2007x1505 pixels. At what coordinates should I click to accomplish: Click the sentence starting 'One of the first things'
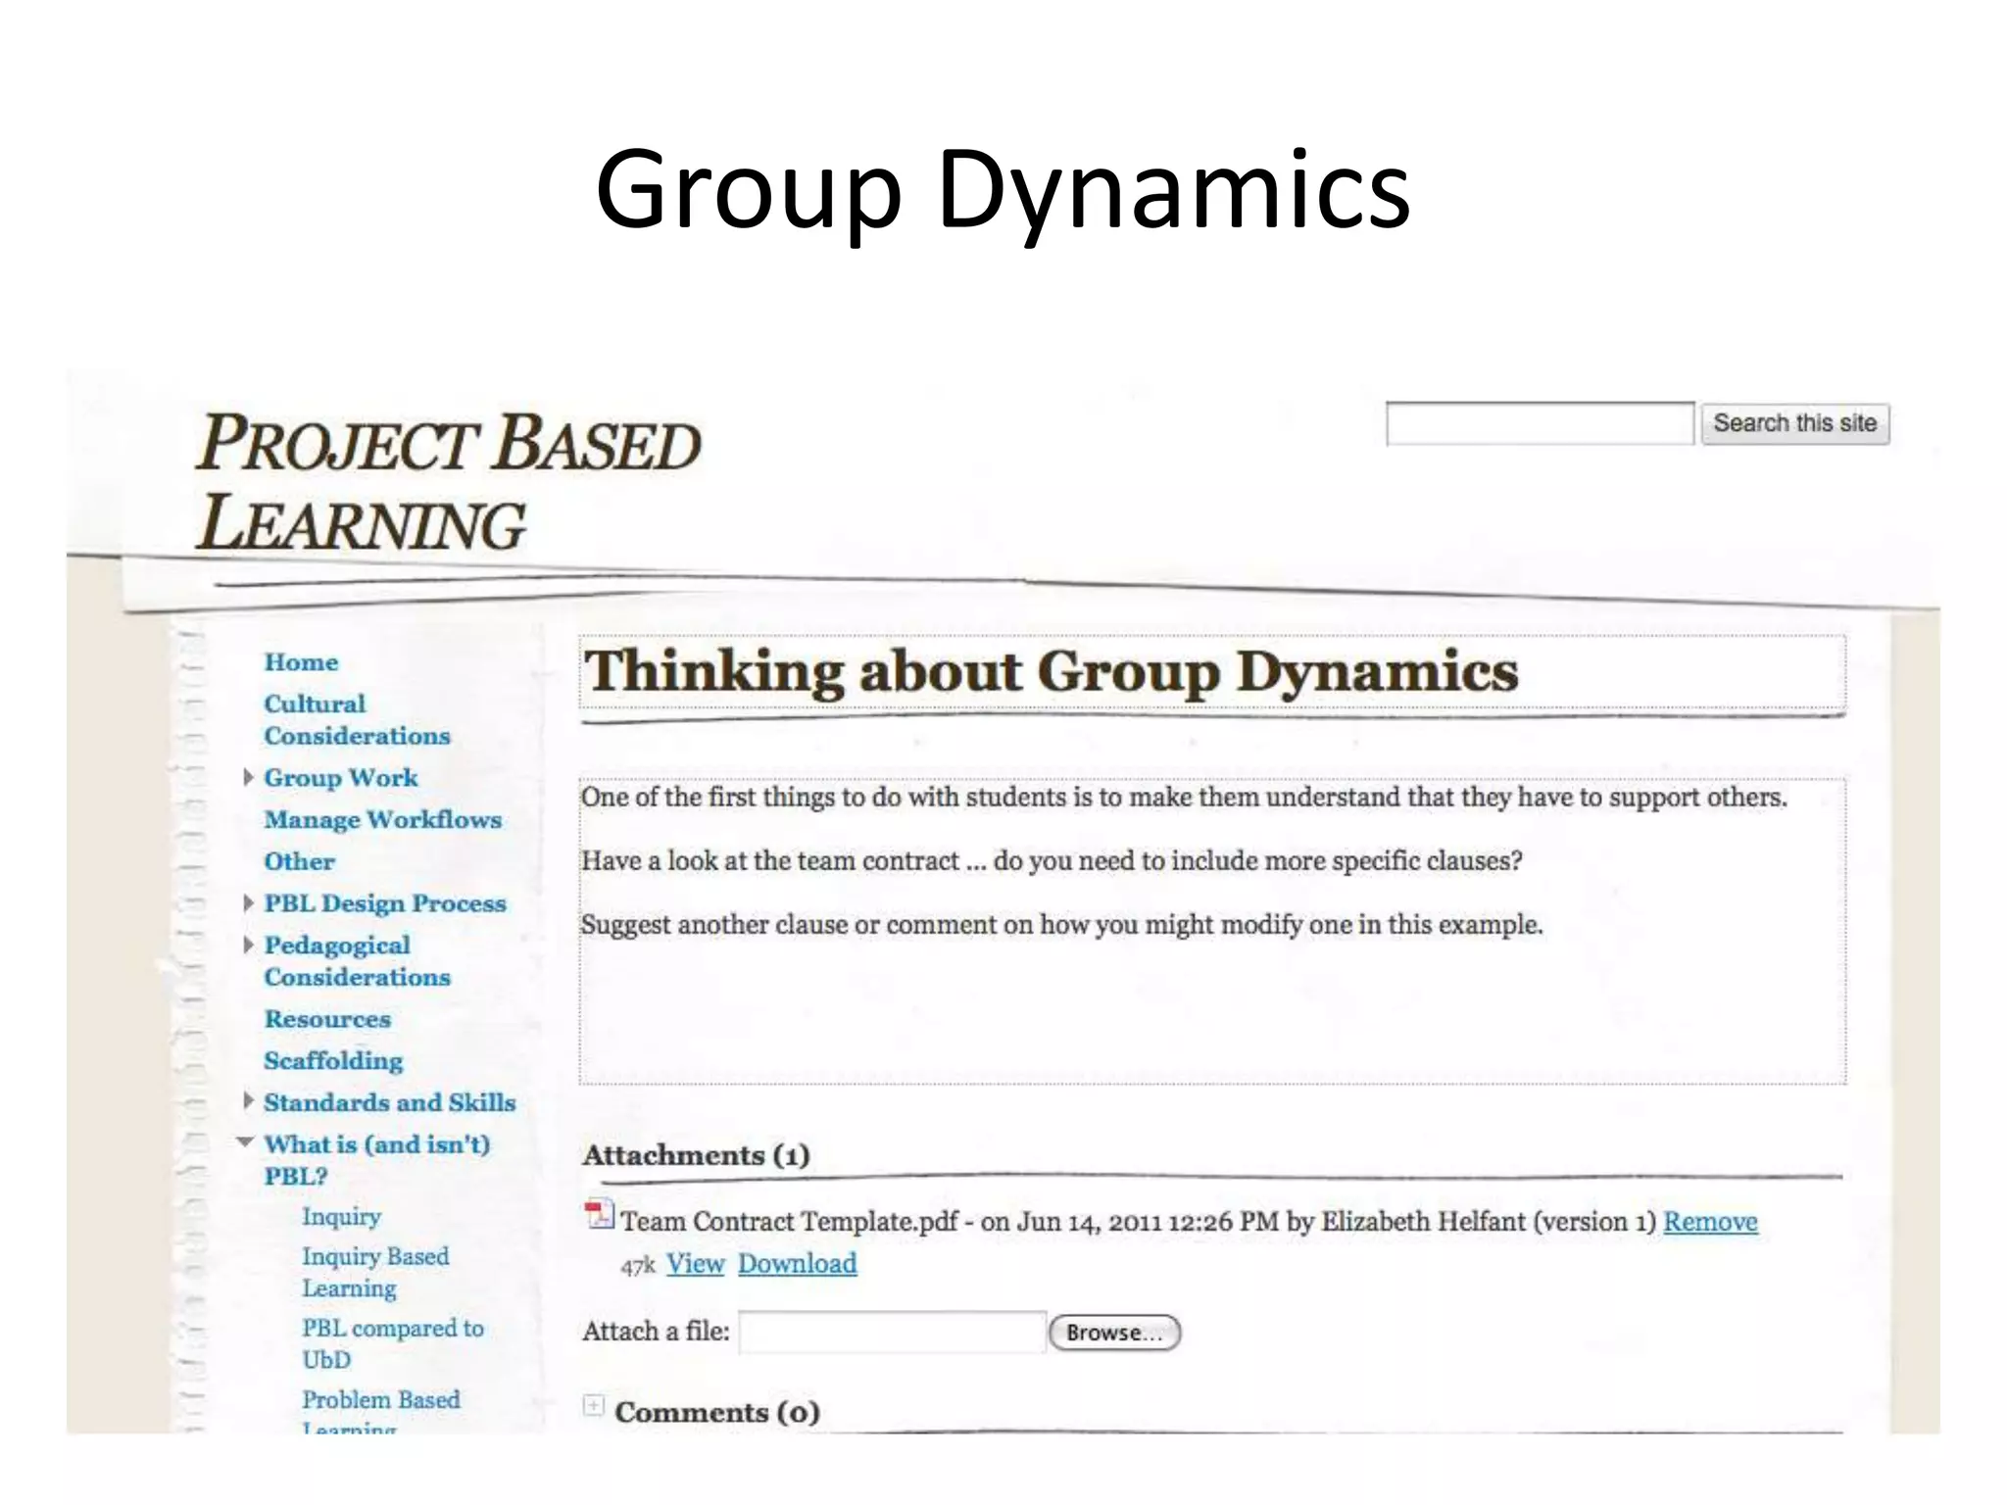(1184, 798)
